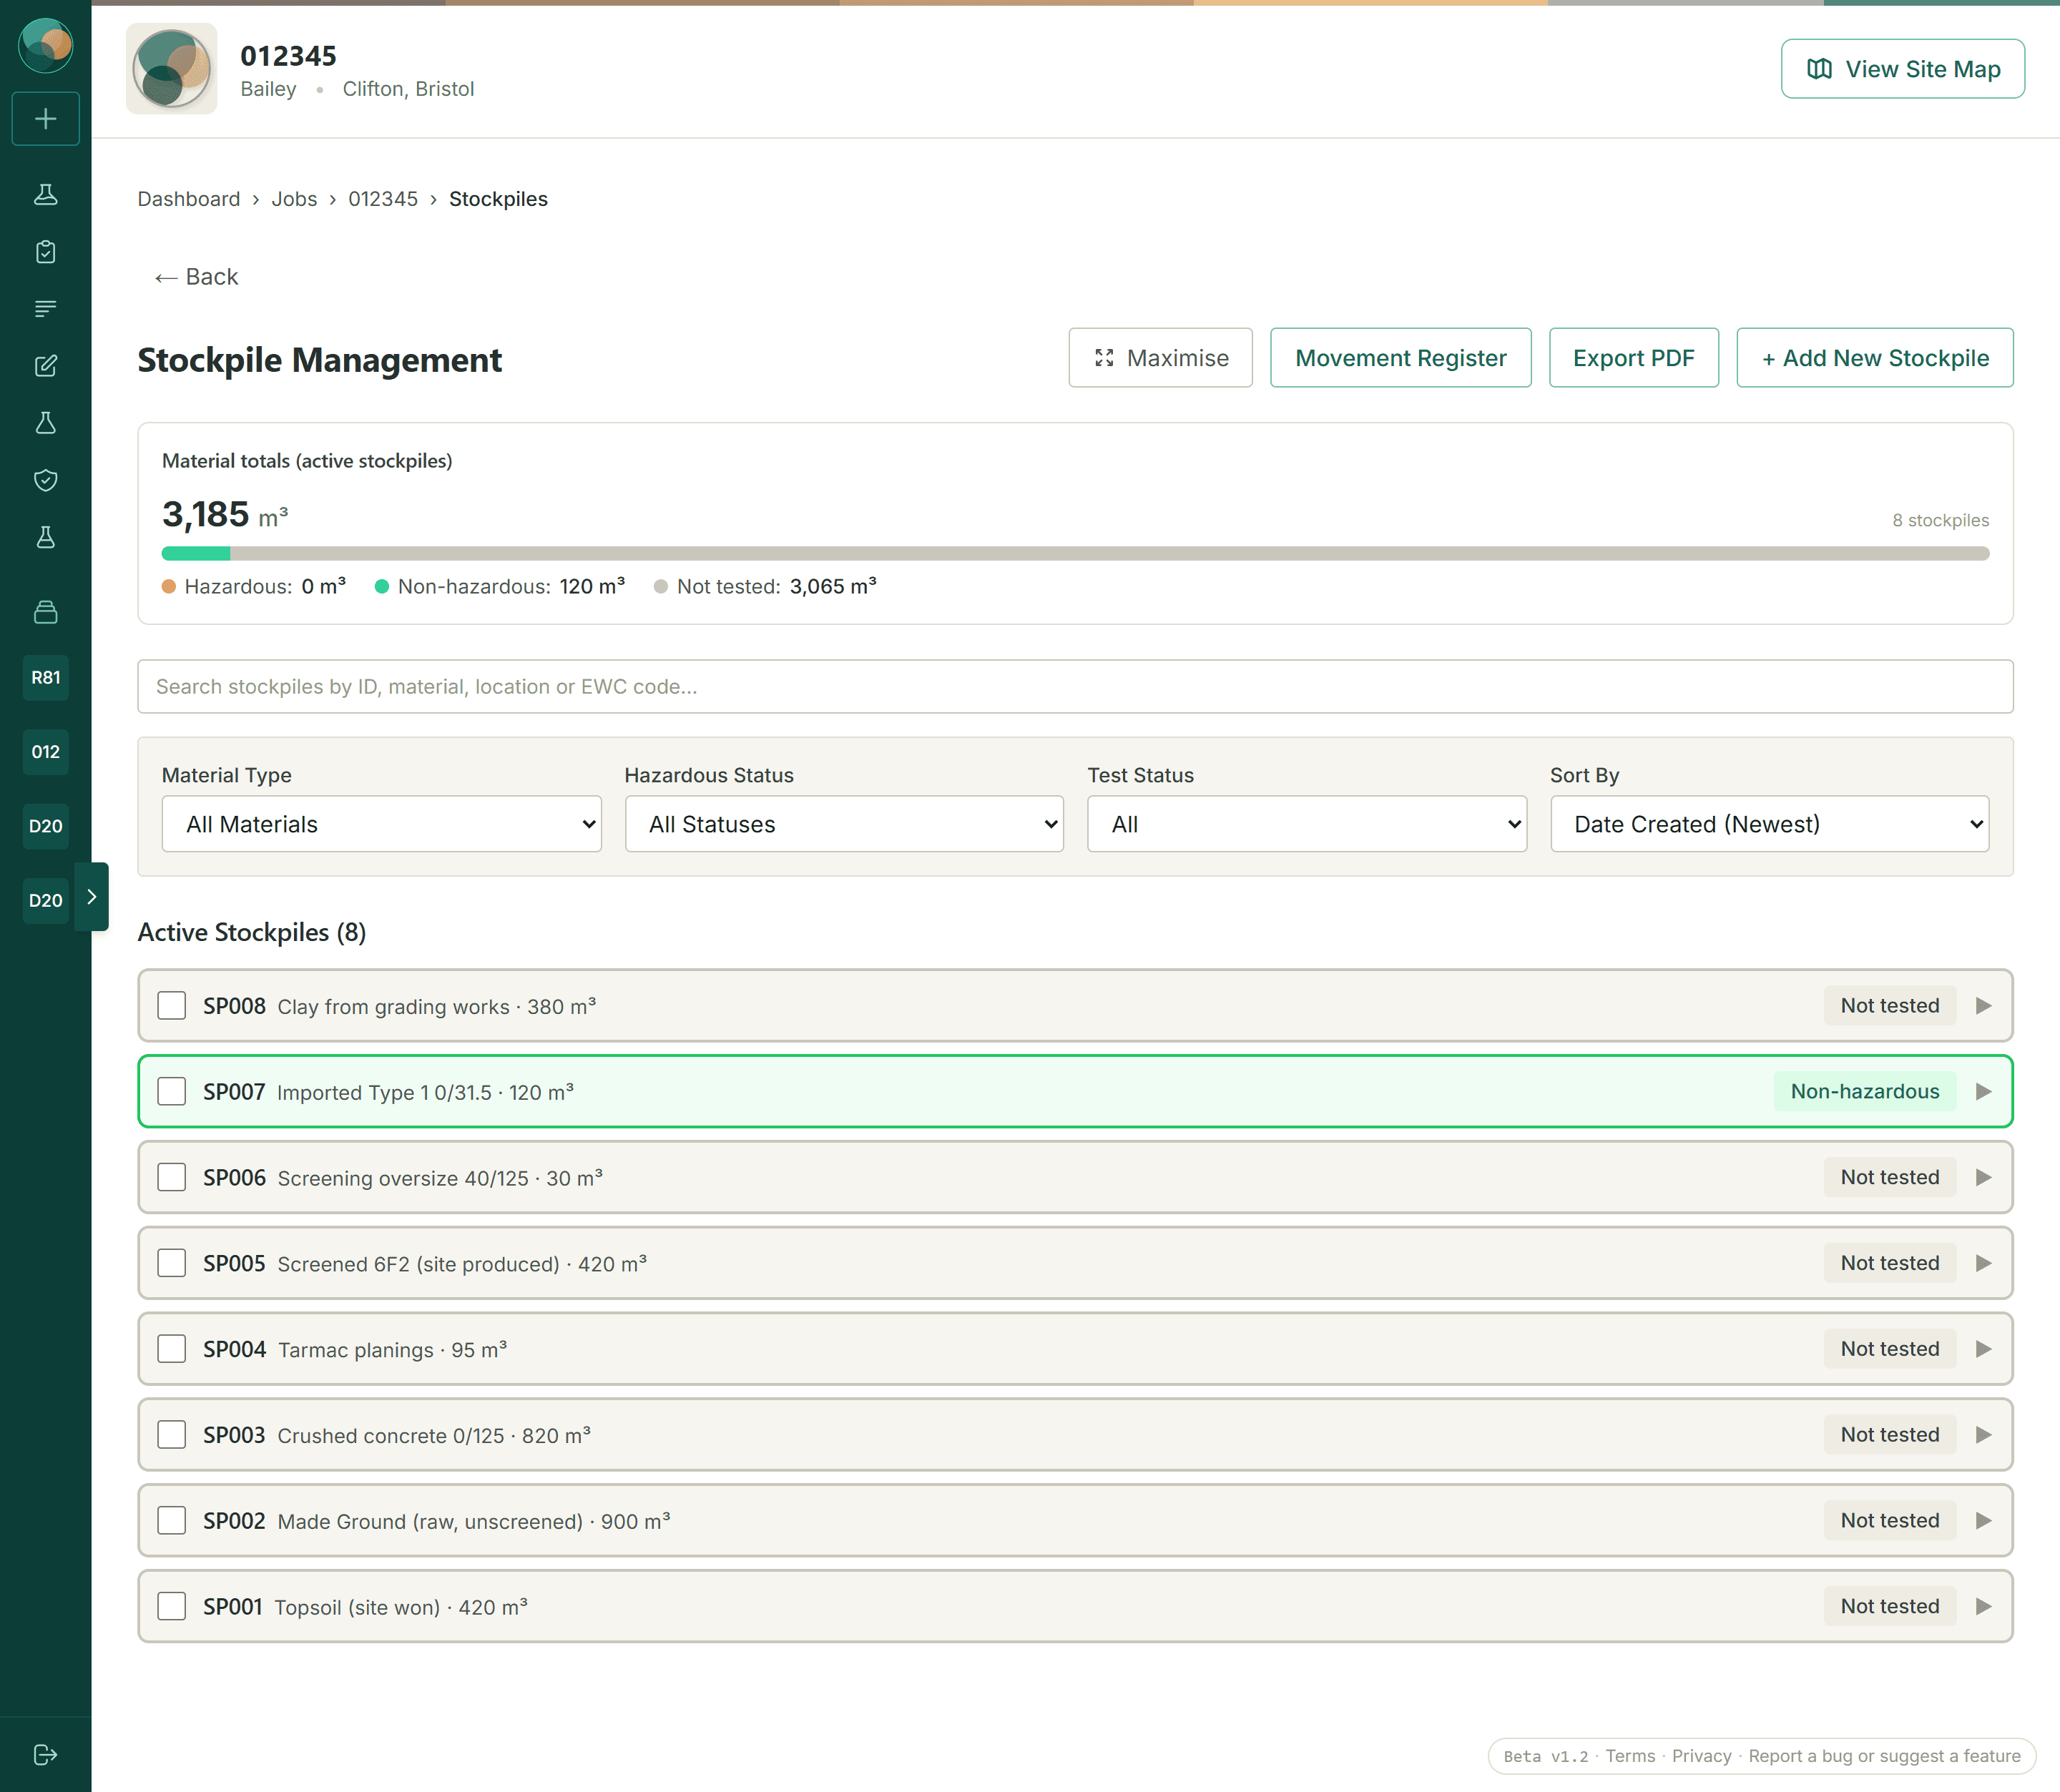Open the Material Type dropdown

pyautogui.click(x=381, y=824)
